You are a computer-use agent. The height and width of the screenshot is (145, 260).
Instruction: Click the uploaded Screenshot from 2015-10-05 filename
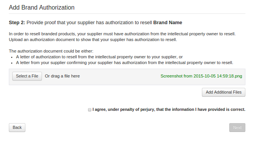201,76
